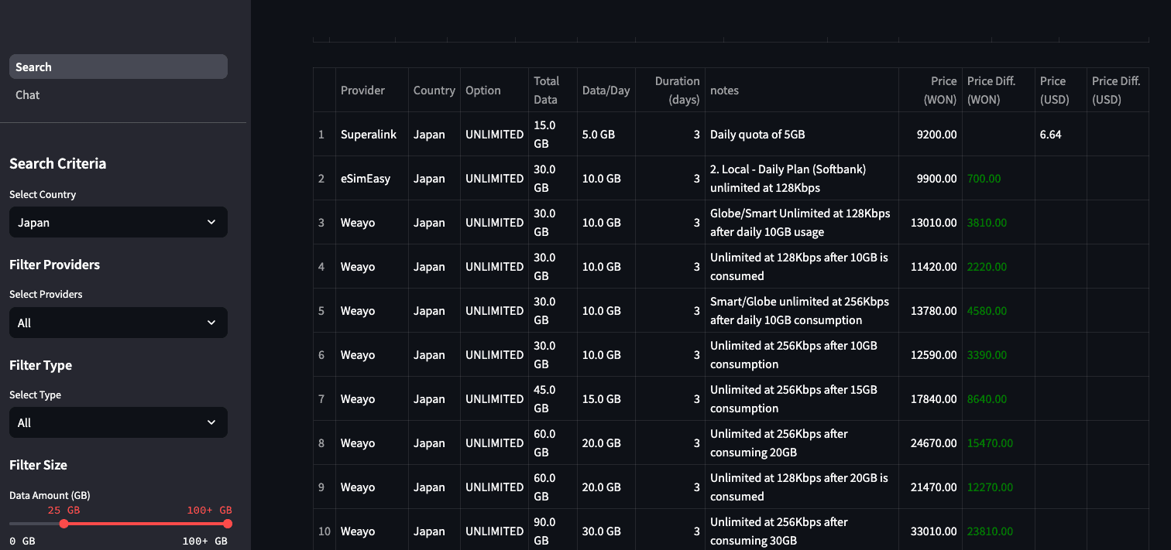Click the Price Diff. (USD) column header
This screenshot has width=1171, height=550.
(1116, 90)
